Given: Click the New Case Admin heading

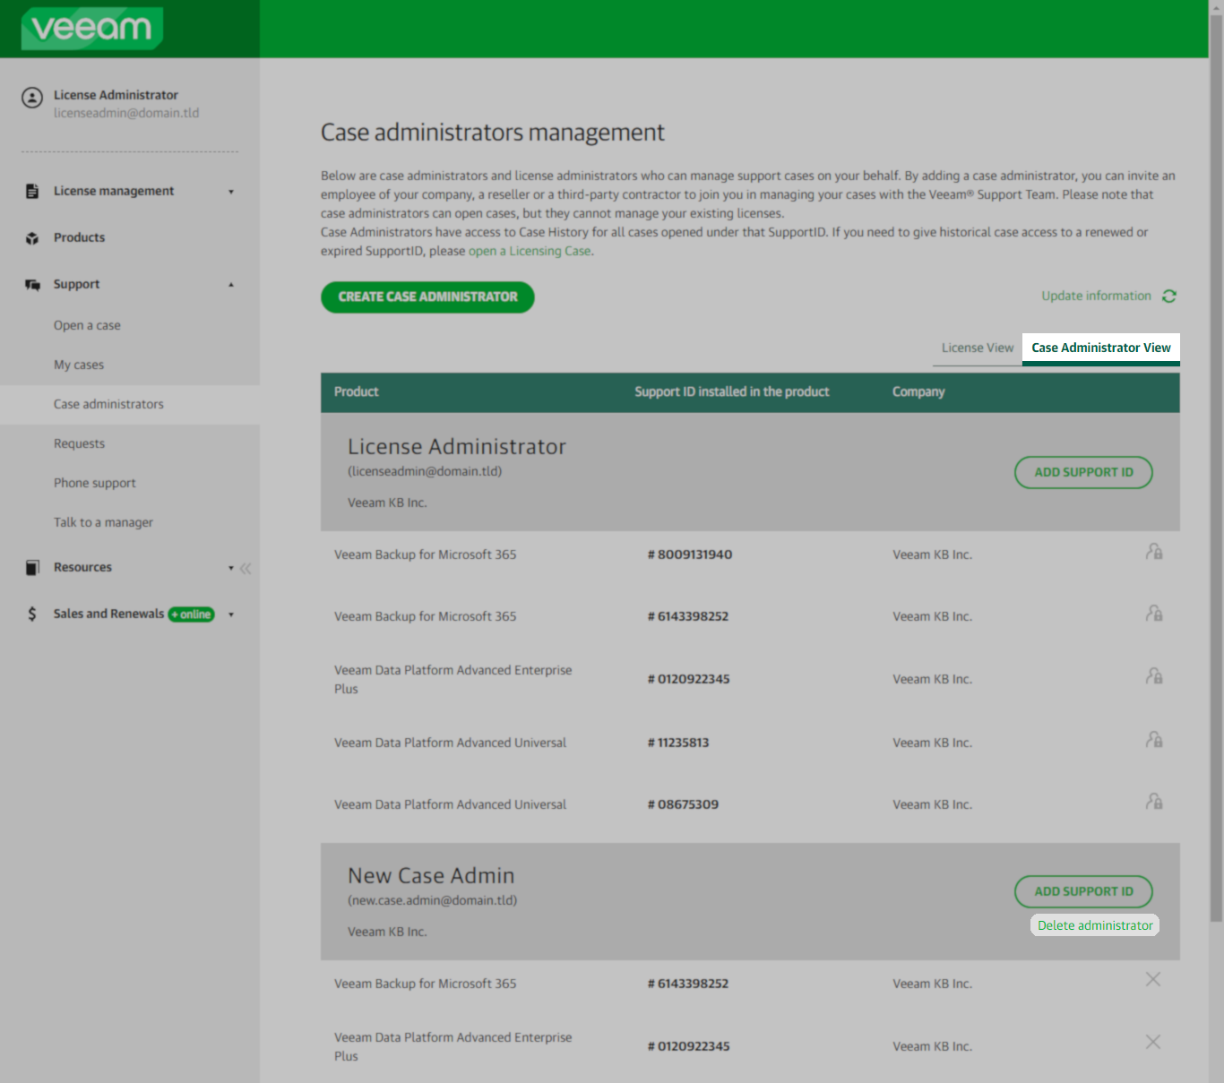Looking at the screenshot, I should pos(431,875).
